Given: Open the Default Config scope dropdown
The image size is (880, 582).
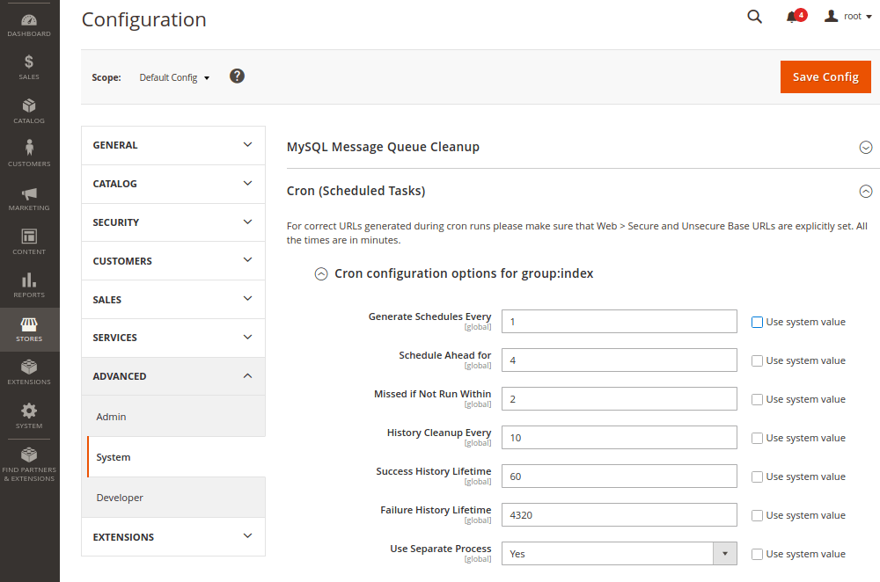Looking at the screenshot, I should coord(174,77).
